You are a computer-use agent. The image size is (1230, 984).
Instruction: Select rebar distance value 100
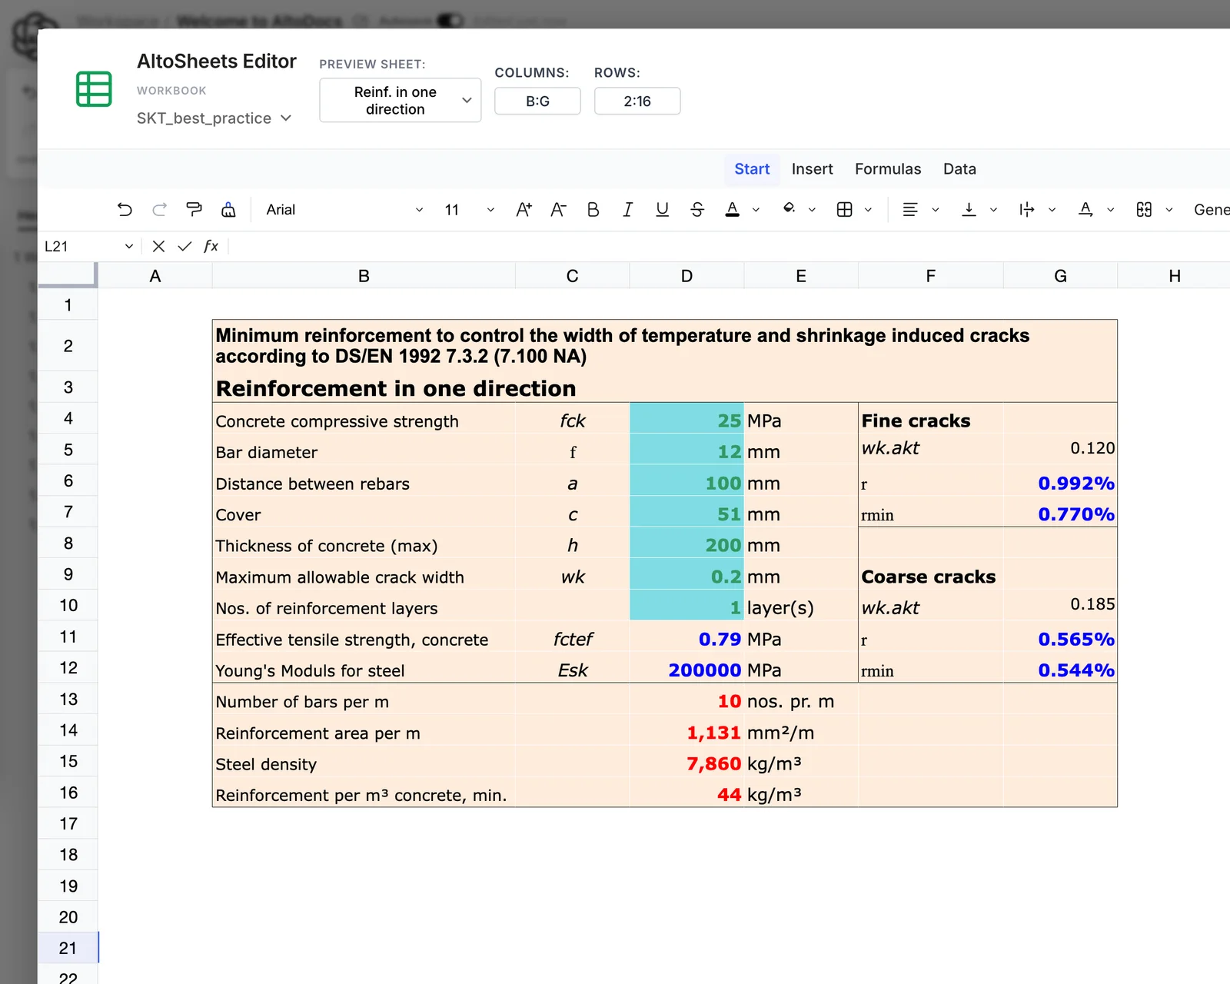686,482
